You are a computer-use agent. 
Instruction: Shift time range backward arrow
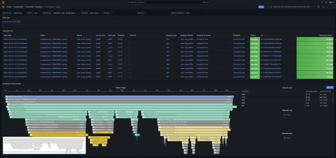(x=268, y=7)
